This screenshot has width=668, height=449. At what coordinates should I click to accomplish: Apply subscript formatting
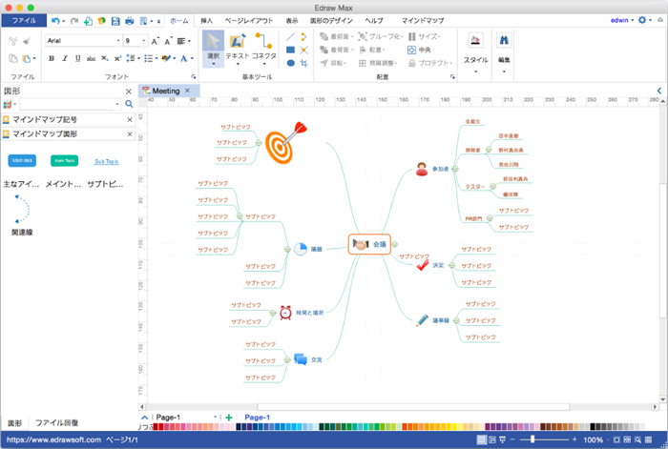tap(105, 59)
